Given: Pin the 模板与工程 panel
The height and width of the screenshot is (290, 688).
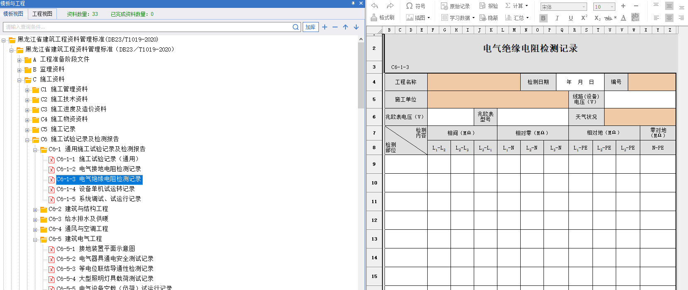Looking at the screenshot, I should [353, 3].
